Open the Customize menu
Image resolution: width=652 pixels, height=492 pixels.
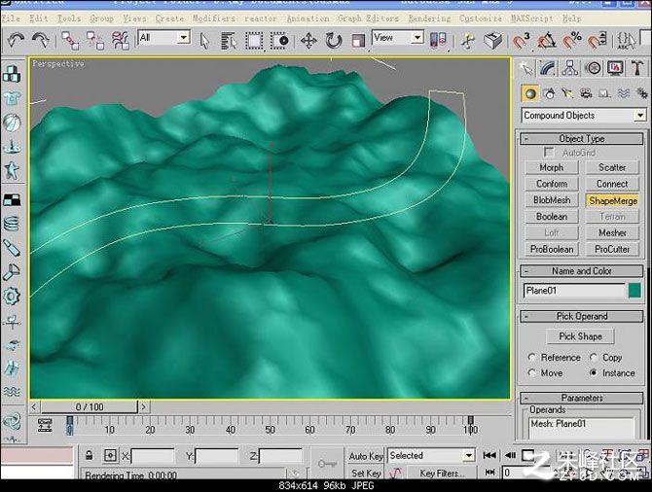click(x=481, y=18)
